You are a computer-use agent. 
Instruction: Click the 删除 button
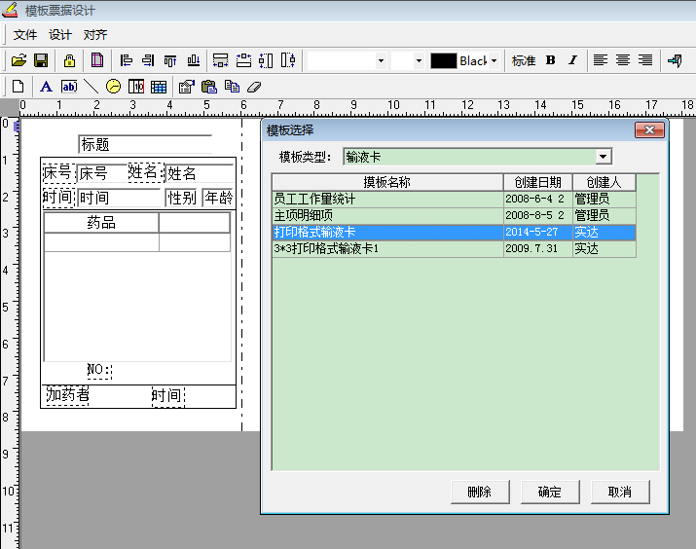(x=480, y=492)
